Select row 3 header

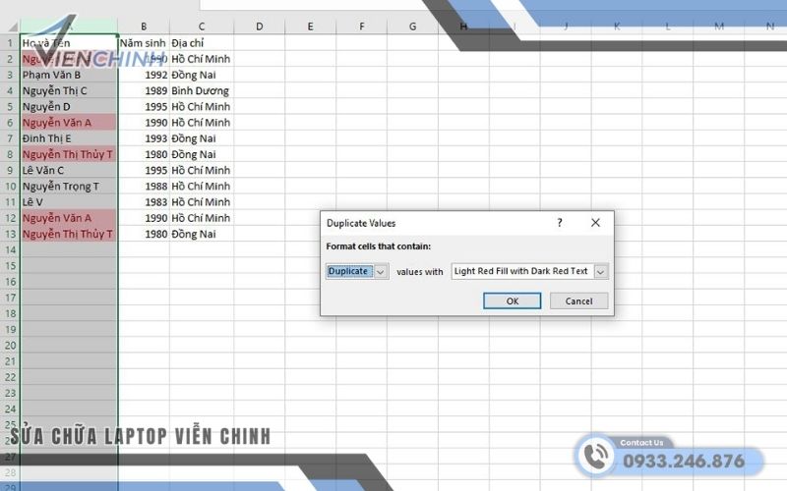[x=10, y=76]
